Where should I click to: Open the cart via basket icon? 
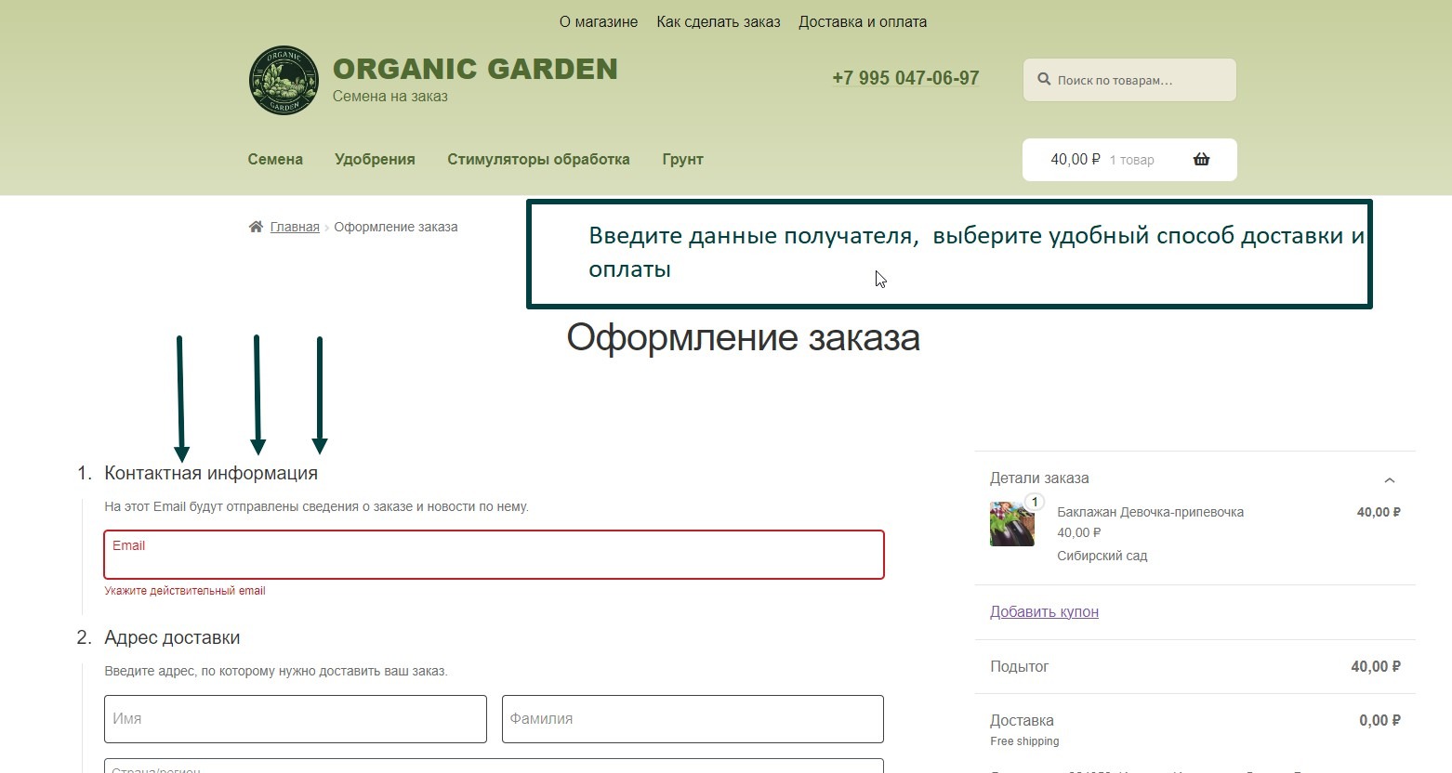(1201, 159)
